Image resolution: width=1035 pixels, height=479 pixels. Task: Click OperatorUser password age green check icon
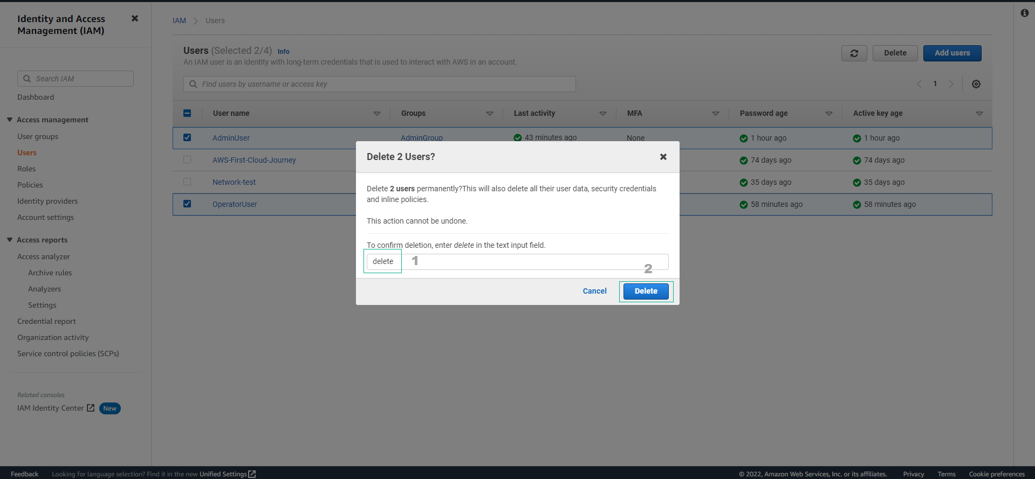(744, 205)
